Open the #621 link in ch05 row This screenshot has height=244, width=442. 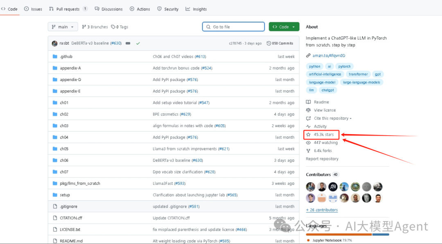(x=223, y=149)
